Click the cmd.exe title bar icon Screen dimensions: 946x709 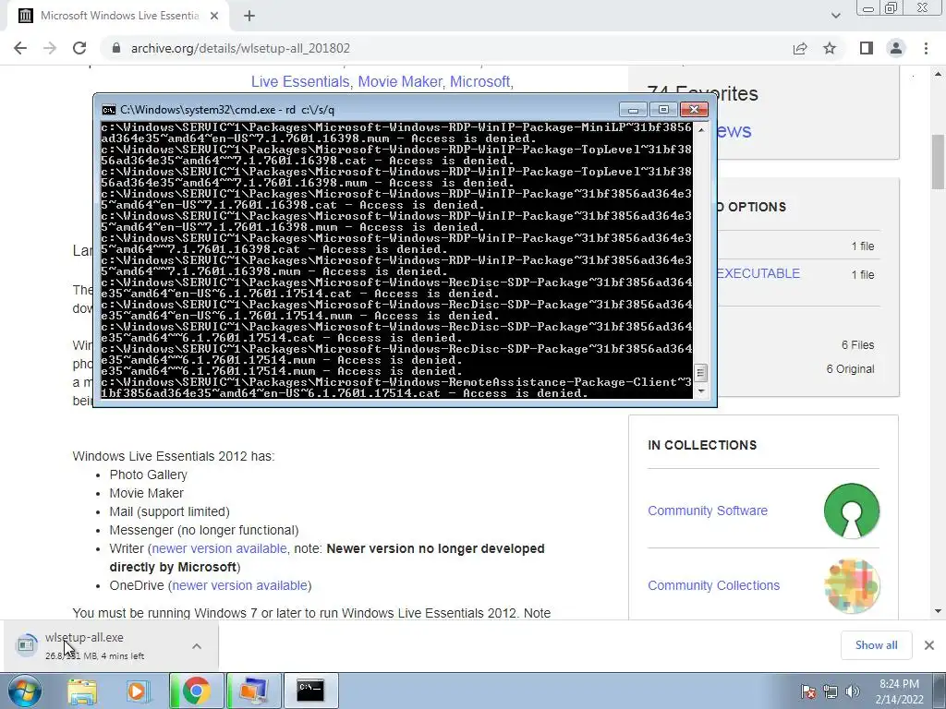[109, 110]
